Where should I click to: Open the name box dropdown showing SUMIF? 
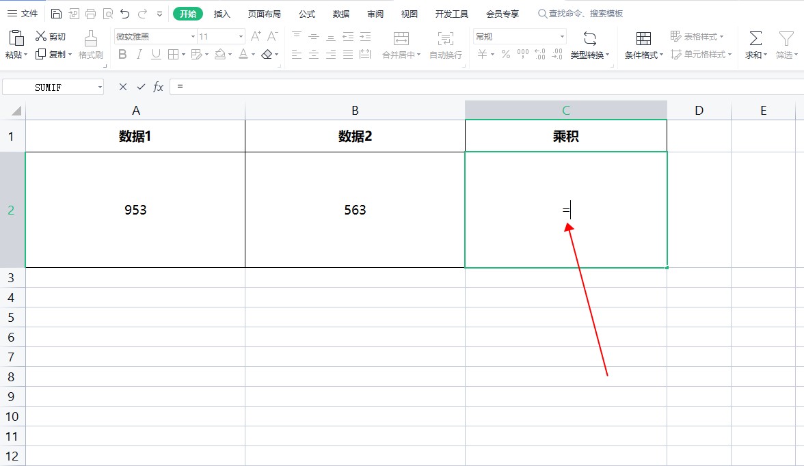100,87
